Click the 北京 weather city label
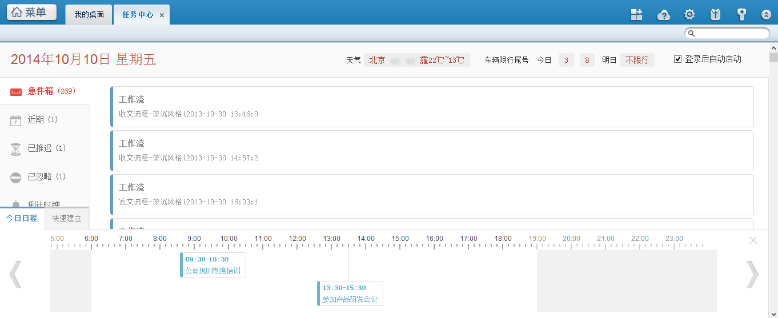Screen dimensions: 778x318 coord(377,60)
